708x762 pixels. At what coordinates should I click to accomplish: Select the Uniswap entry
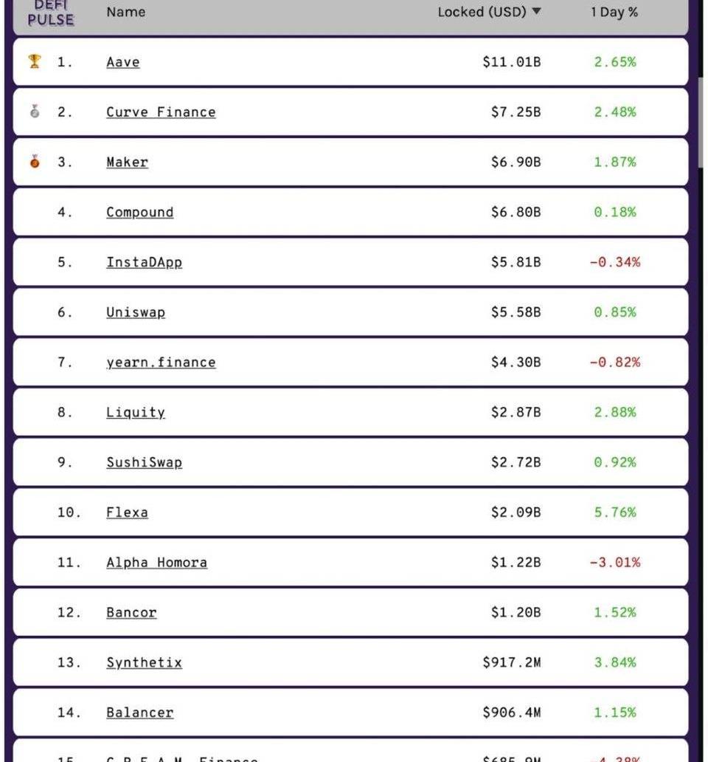coord(136,312)
